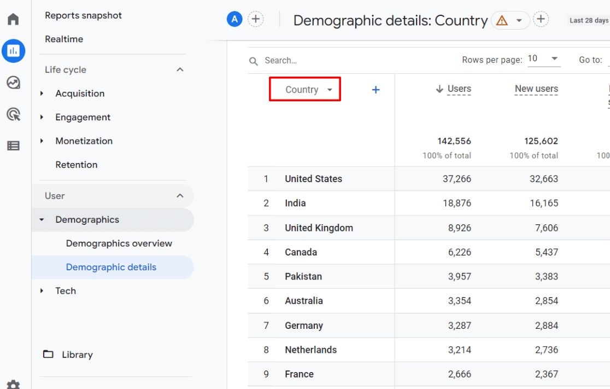Click the plus to add a secondary dimension
The height and width of the screenshot is (389, 610).
[x=376, y=90]
